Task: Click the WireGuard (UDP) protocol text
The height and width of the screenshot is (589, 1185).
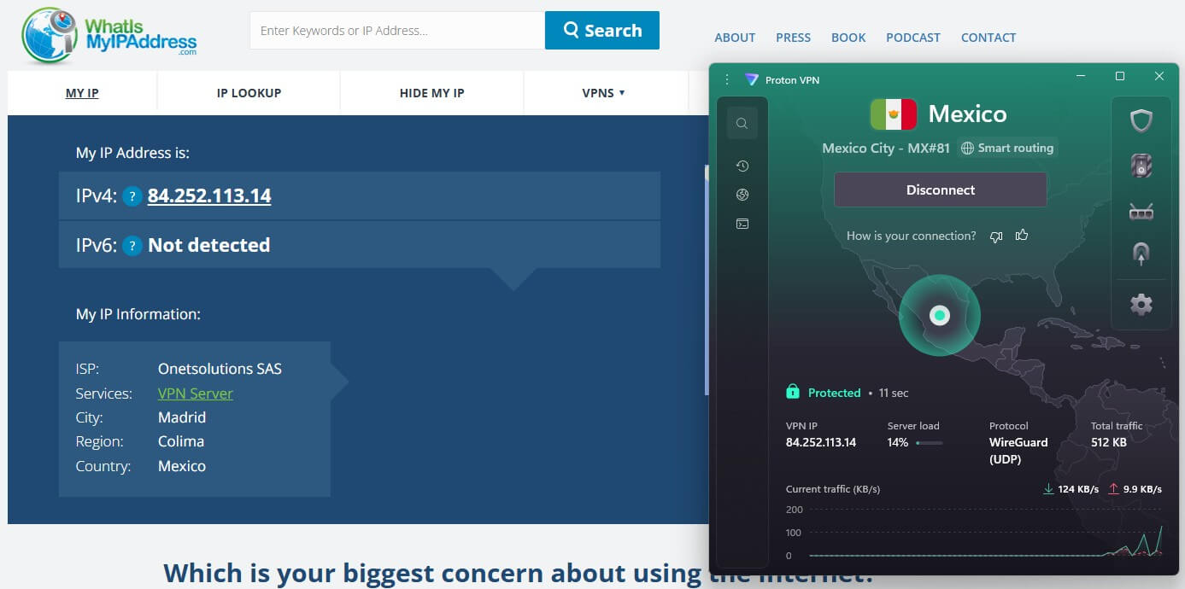Action: [1018, 451]
